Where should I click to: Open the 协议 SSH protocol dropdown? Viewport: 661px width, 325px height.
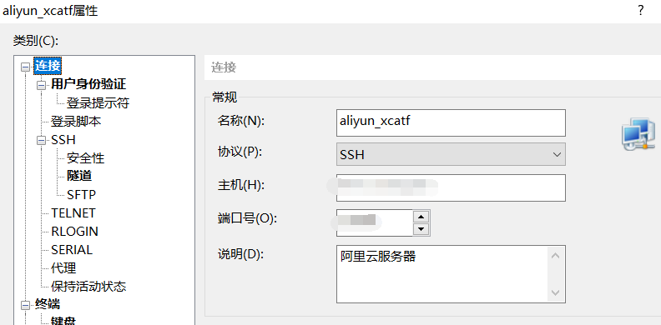click(x=451, y=154)
